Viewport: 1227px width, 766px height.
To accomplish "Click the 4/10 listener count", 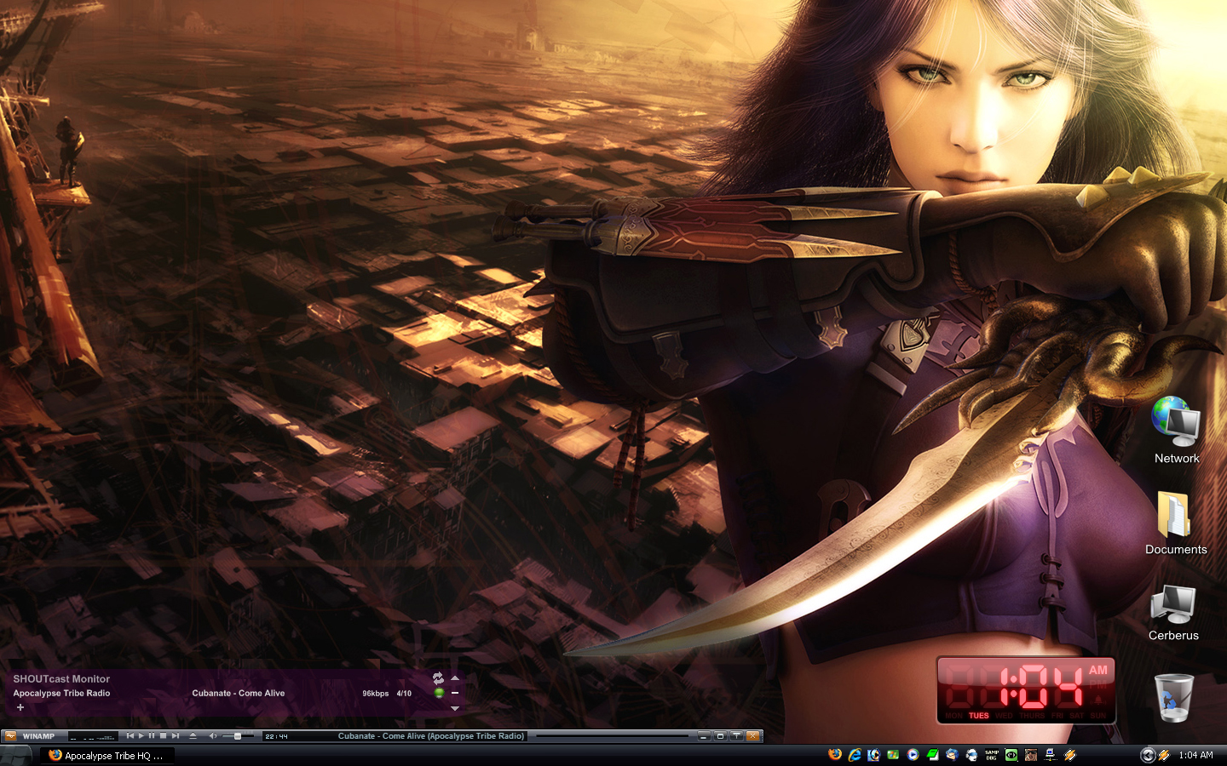I will [x=404, y=694].
